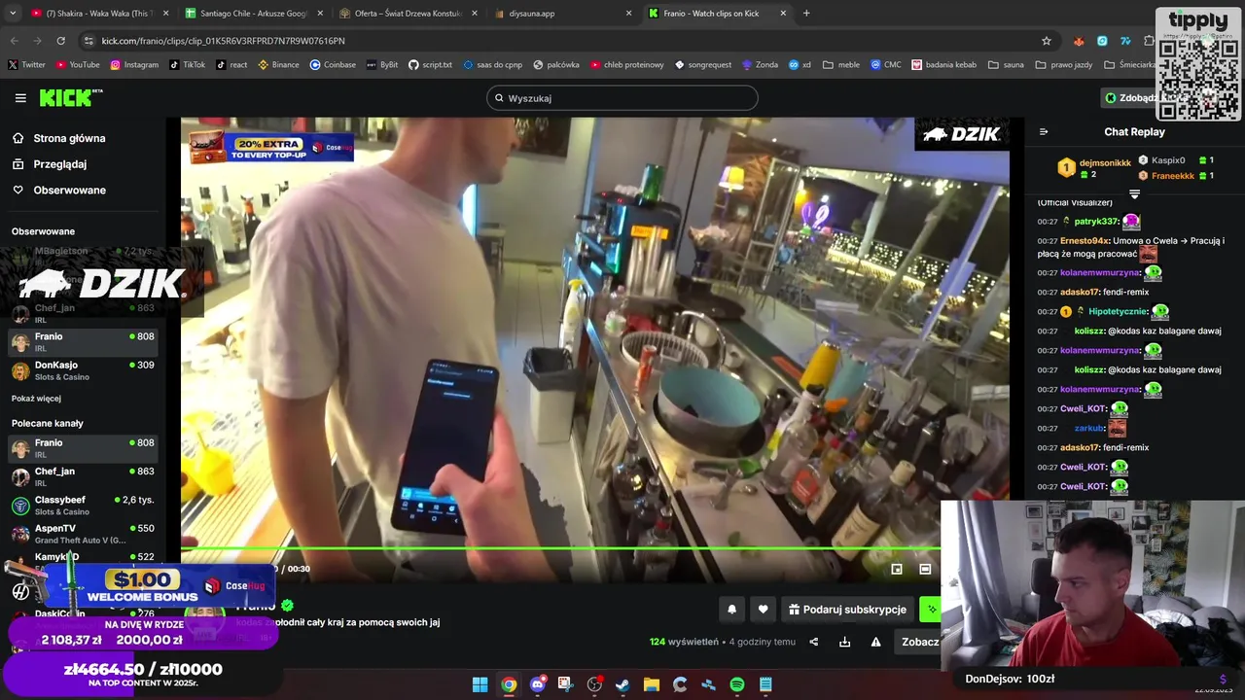Open the Twitter bookmark

click(27, 65)
